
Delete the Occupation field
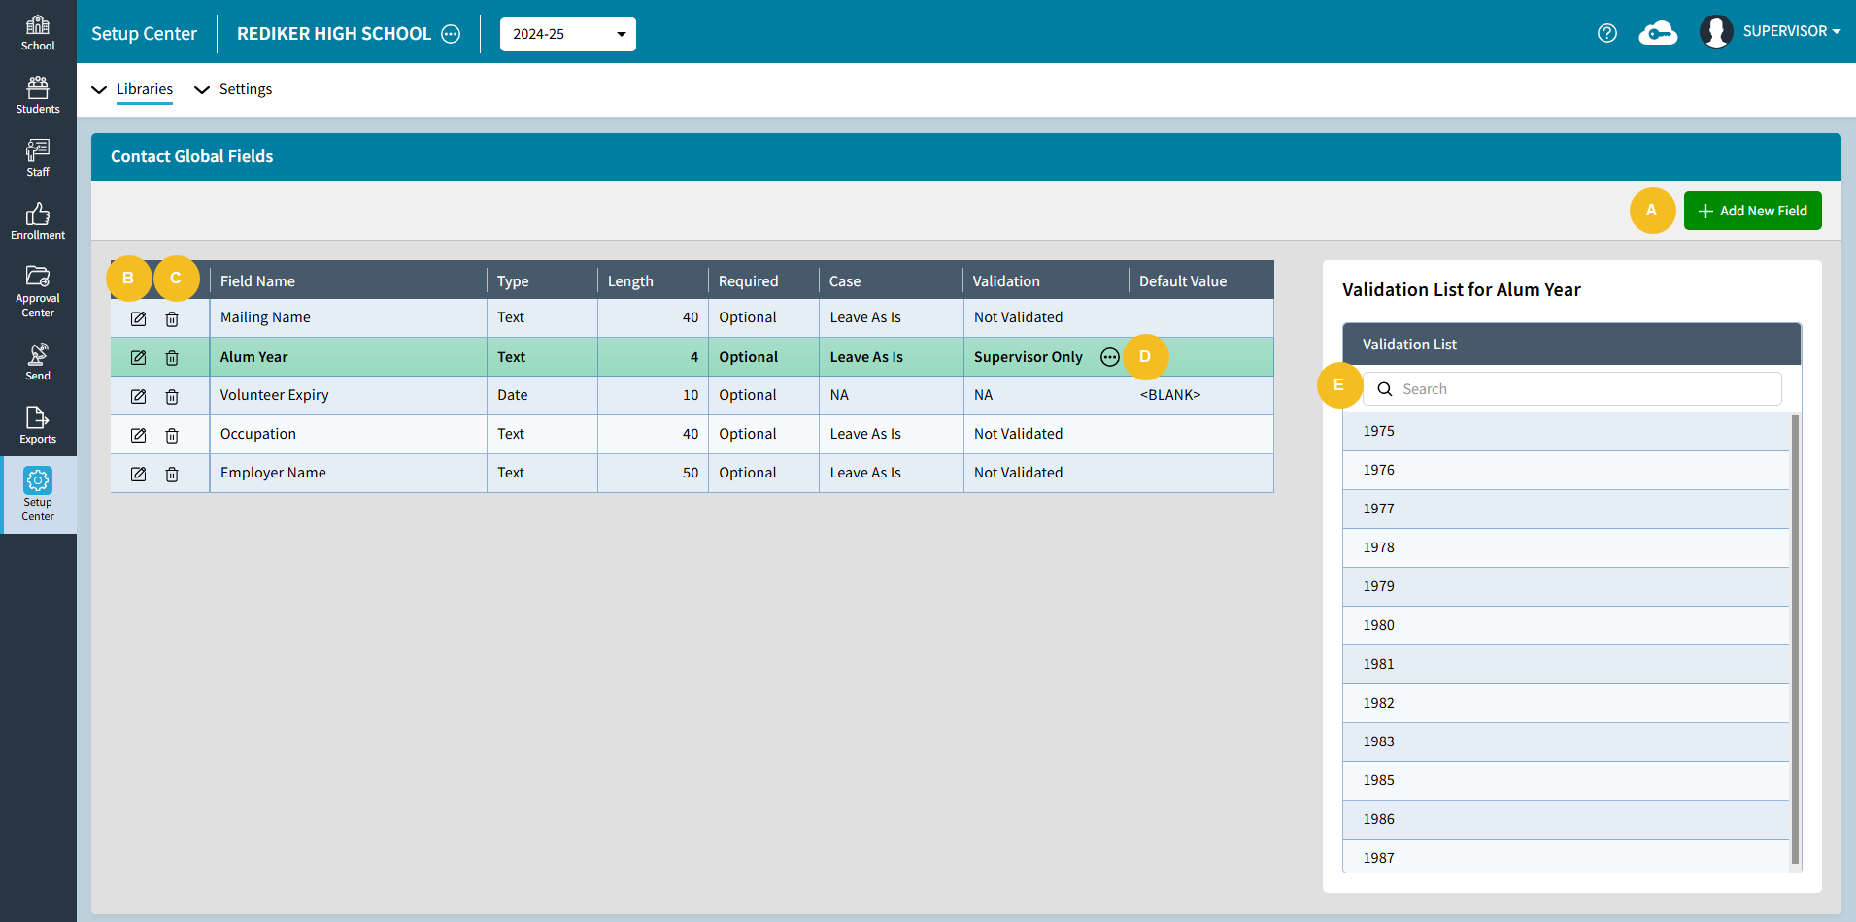point(172,435)
